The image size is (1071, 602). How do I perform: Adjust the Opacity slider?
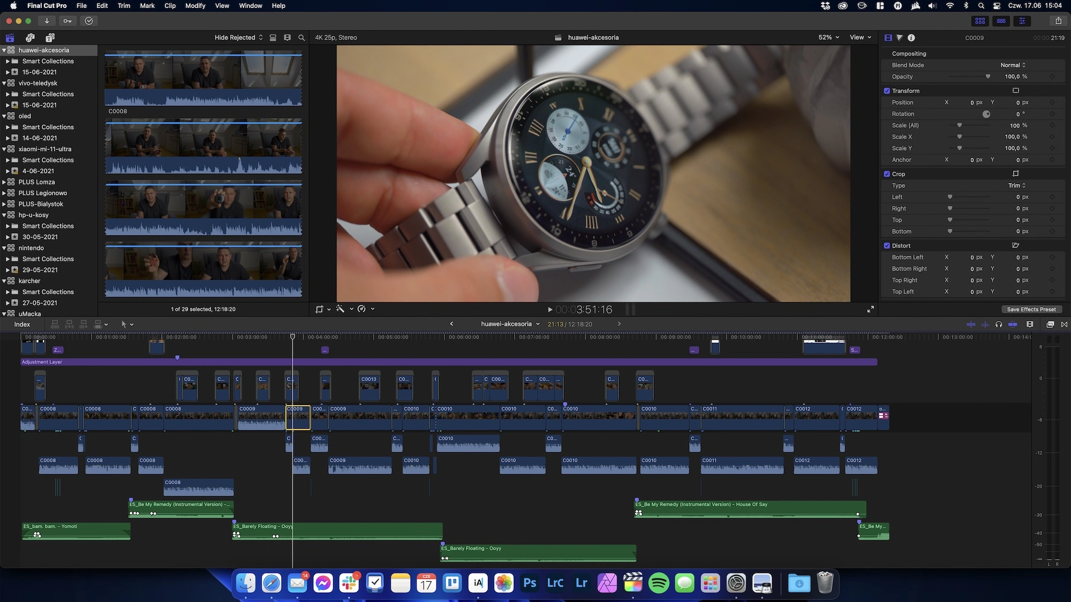(x=969, y=77)
